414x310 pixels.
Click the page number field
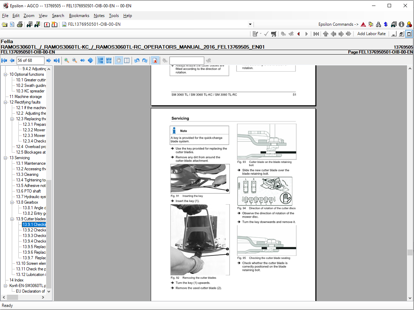click(30, 60)
